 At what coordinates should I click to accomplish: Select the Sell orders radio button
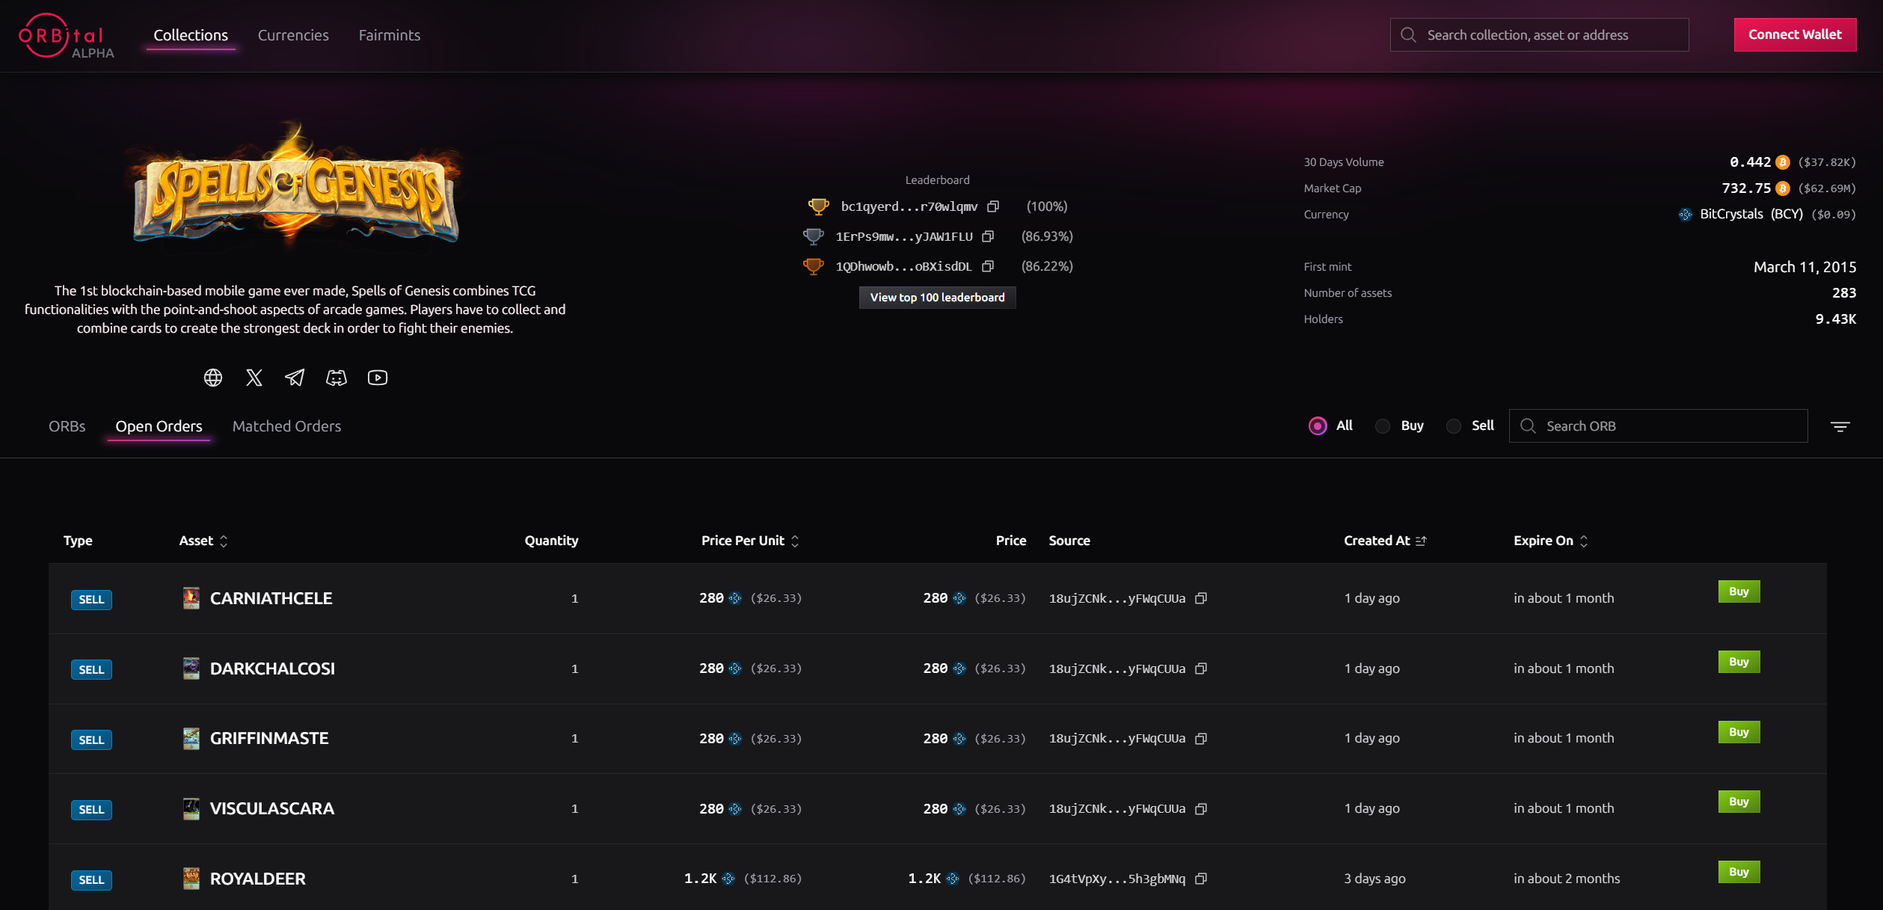pyautogui.click(x=1454, y=426)
